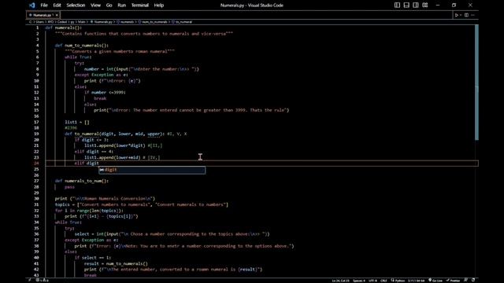This screenshot has height=283, width=504.
Task: Click the errors and warnings status indicator
Action: (x=42, y=280)
